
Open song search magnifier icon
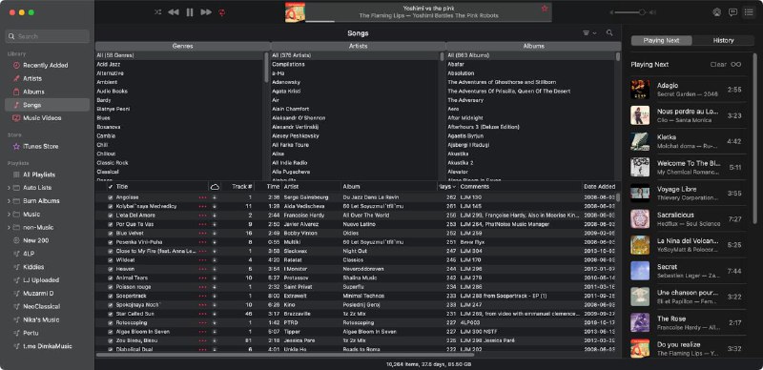[x=609, y=33]
